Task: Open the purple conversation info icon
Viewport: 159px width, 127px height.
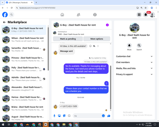Action: point(107,25)
